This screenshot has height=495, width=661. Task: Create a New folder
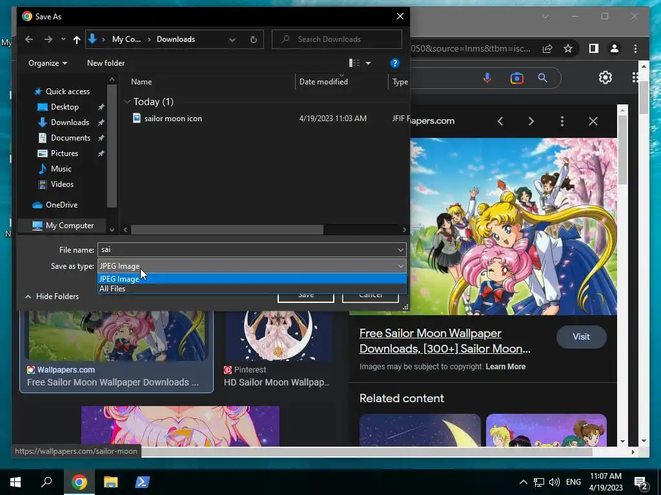point(106,63)
